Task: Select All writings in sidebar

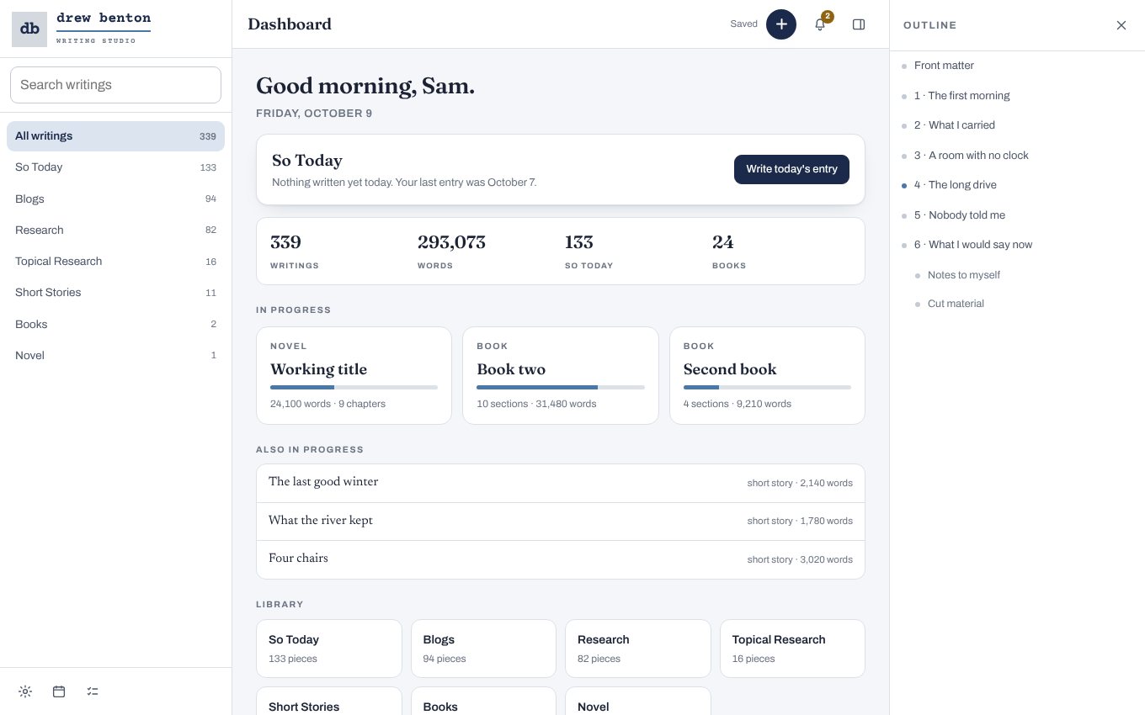Action: [x=115, y=136]
